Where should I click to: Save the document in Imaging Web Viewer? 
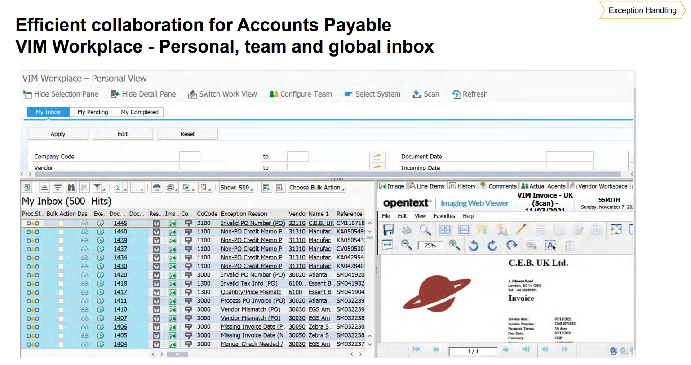point(388,230)
